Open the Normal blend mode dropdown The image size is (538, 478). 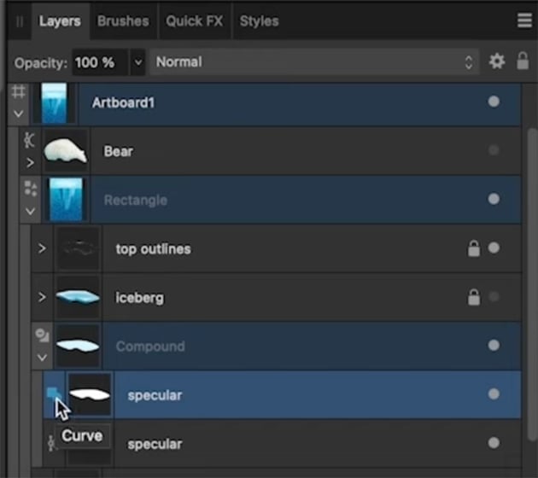pyautogui.click(x=314, y=62)
